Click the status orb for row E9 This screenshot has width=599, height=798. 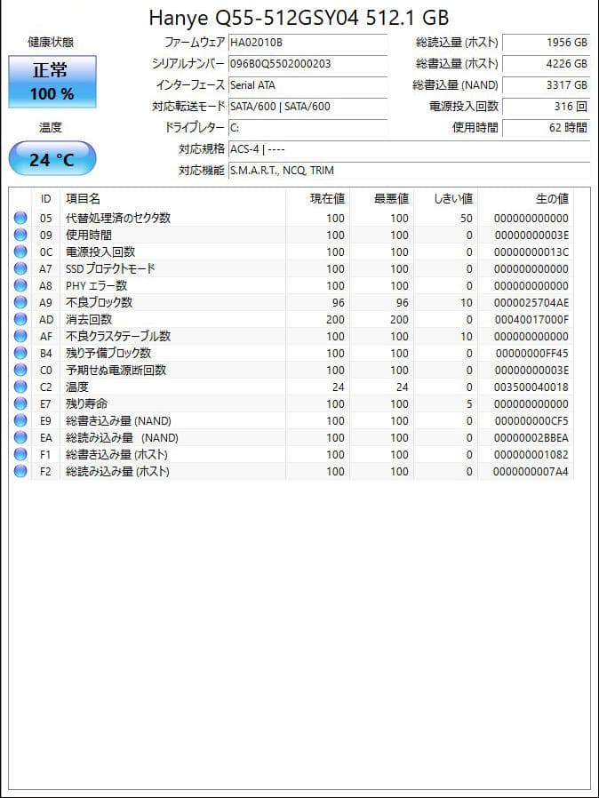20,420
